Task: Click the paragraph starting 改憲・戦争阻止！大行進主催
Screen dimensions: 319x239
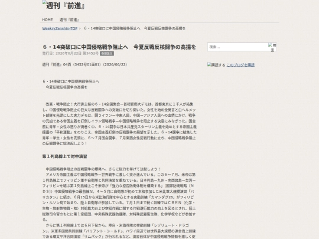Action: (119, 124)
